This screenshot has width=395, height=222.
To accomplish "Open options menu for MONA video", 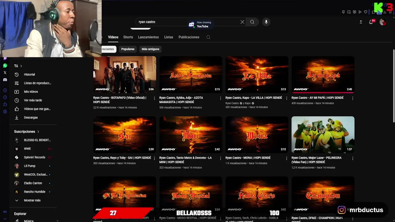I will click(x=287, y=158).
